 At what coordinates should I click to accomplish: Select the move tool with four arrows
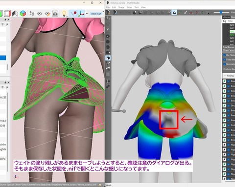tap(158, 12)
